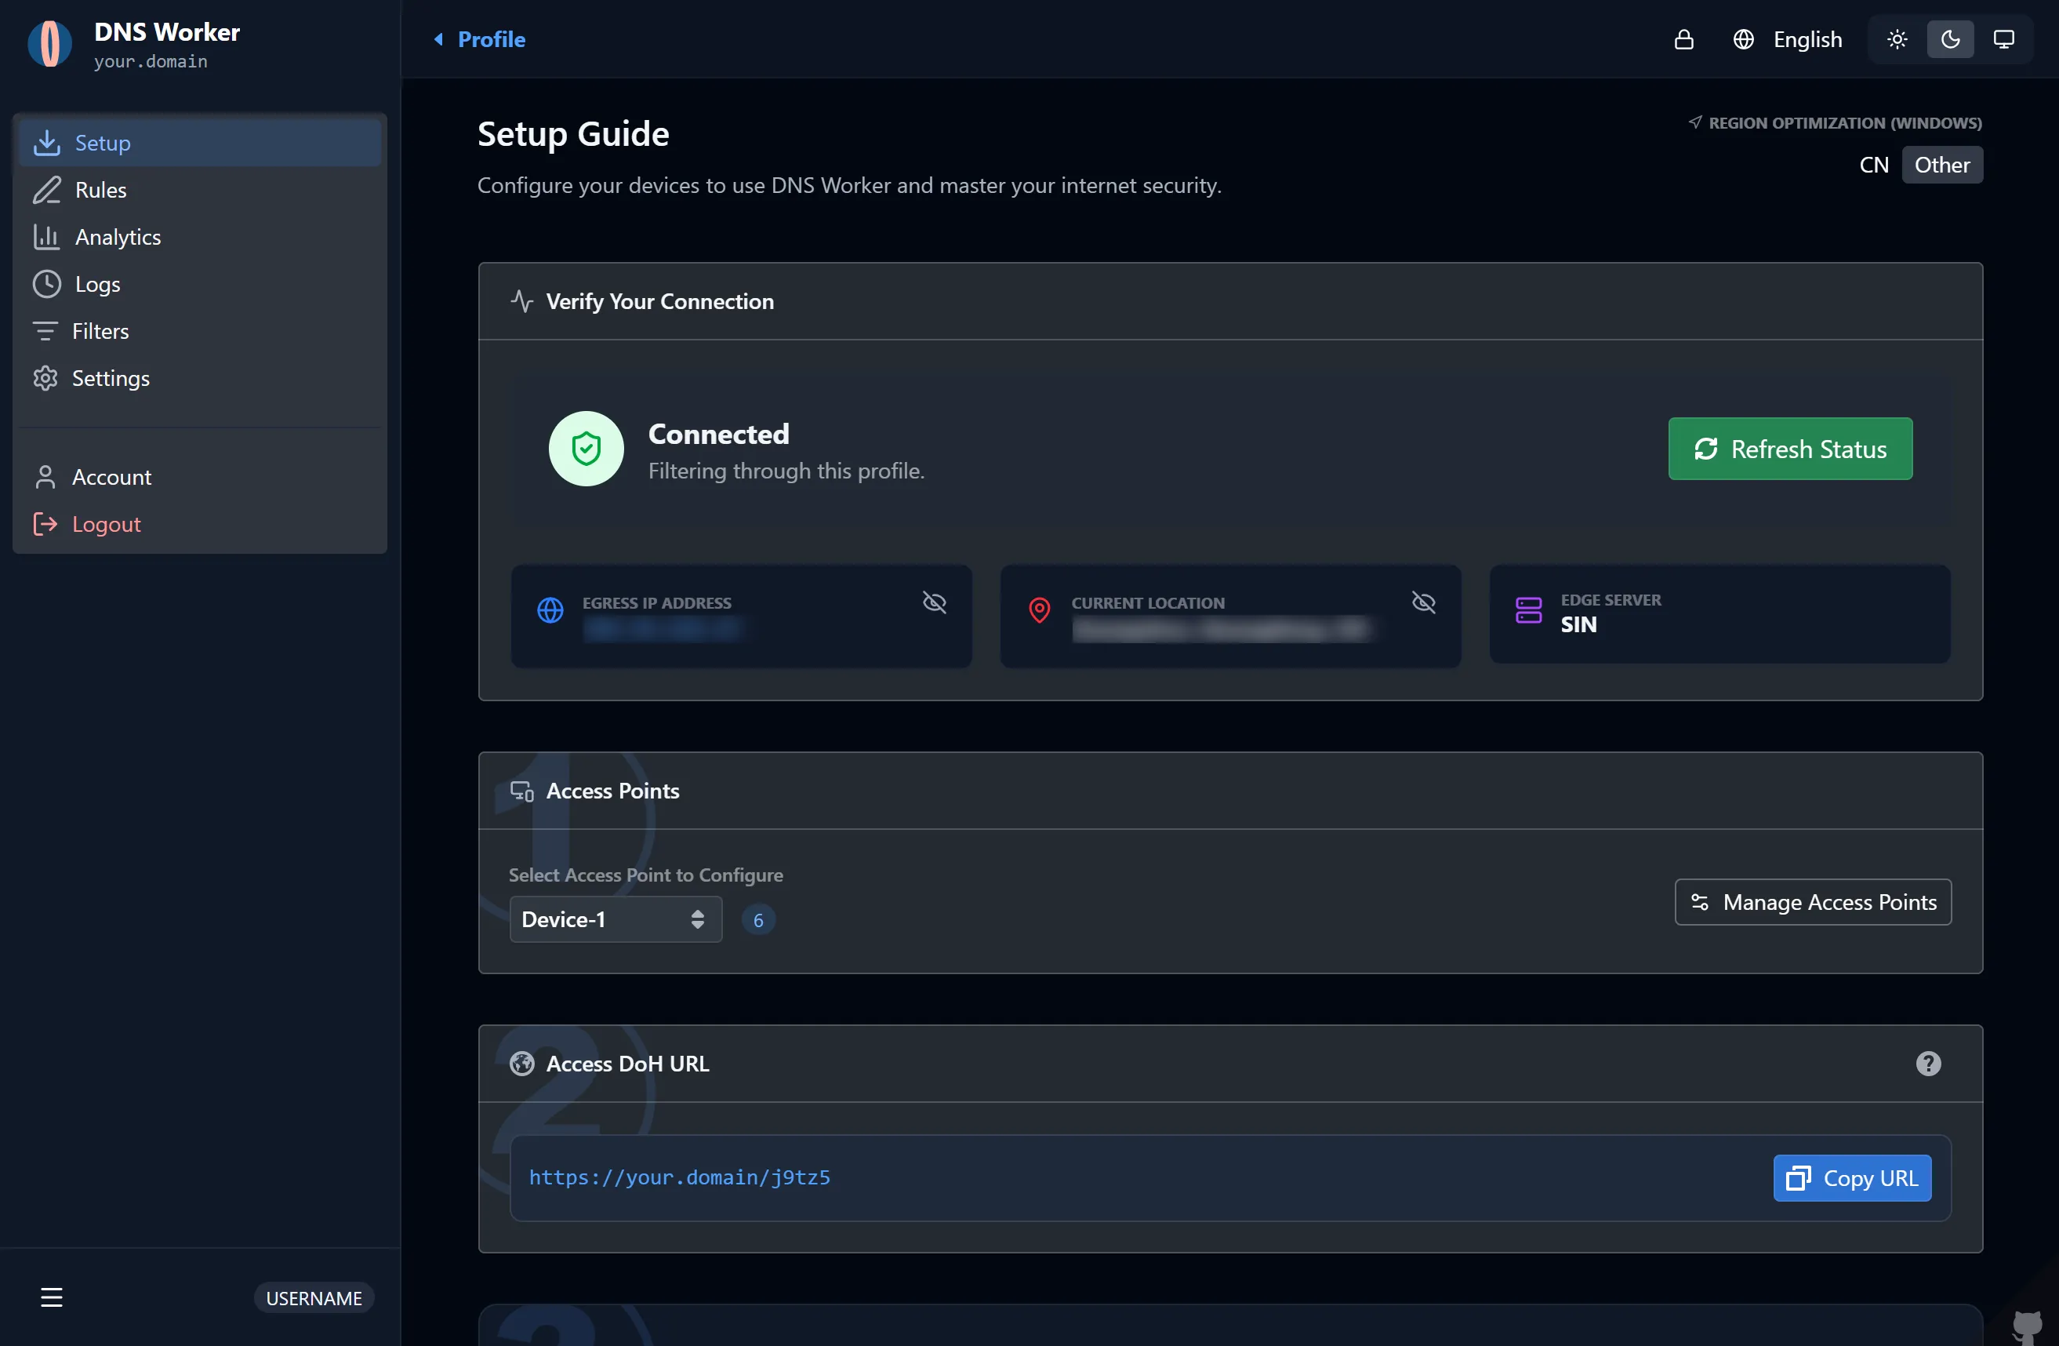Click the Settings gear icon
The height and width of the screenshot is (1346, 2059).
click(45, 378)
